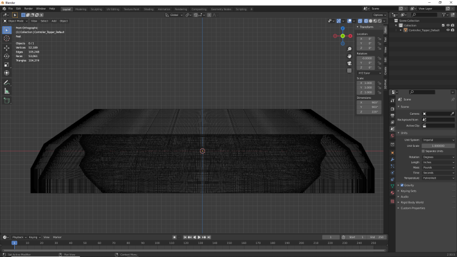Toggle camera view with the camera icon

349,63
